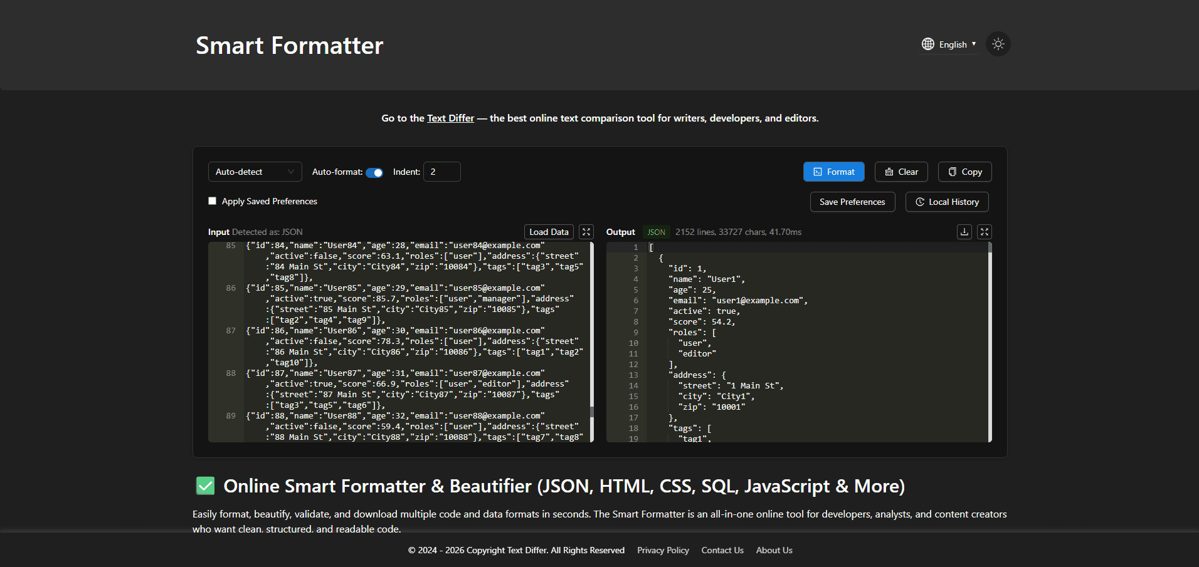
Task: Download the formatted output
Action: tap(964, 232)
